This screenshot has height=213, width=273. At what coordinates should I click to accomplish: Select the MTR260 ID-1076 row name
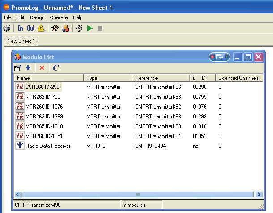[x=44, y=106]
